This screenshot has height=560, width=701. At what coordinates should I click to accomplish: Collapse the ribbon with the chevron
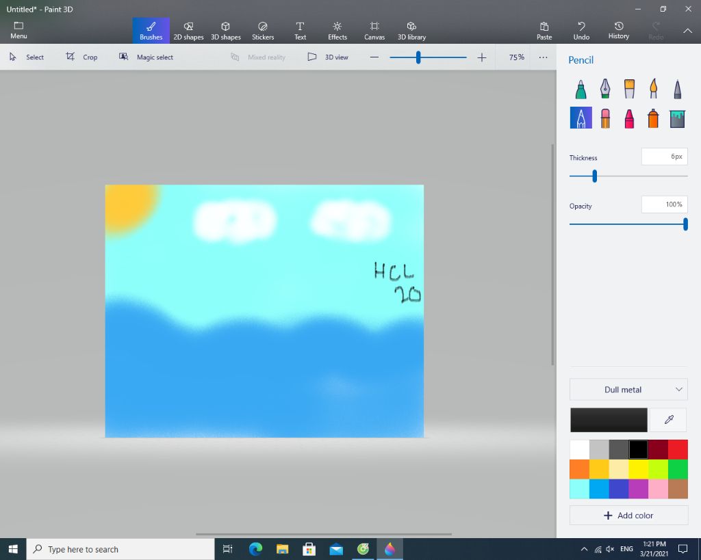pyautogui.click(x=687, y=31)
